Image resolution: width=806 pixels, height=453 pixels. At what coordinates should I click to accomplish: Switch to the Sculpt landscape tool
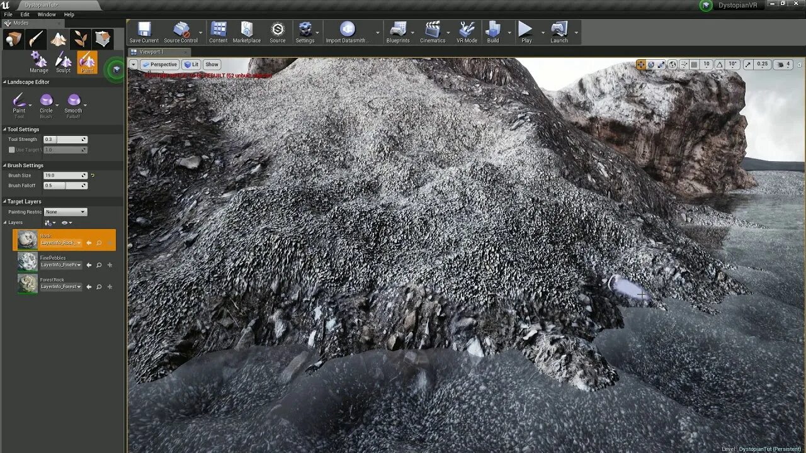pos(64,63)
